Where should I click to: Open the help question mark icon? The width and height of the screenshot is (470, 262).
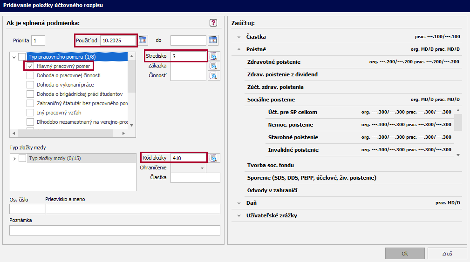(213, 23)
